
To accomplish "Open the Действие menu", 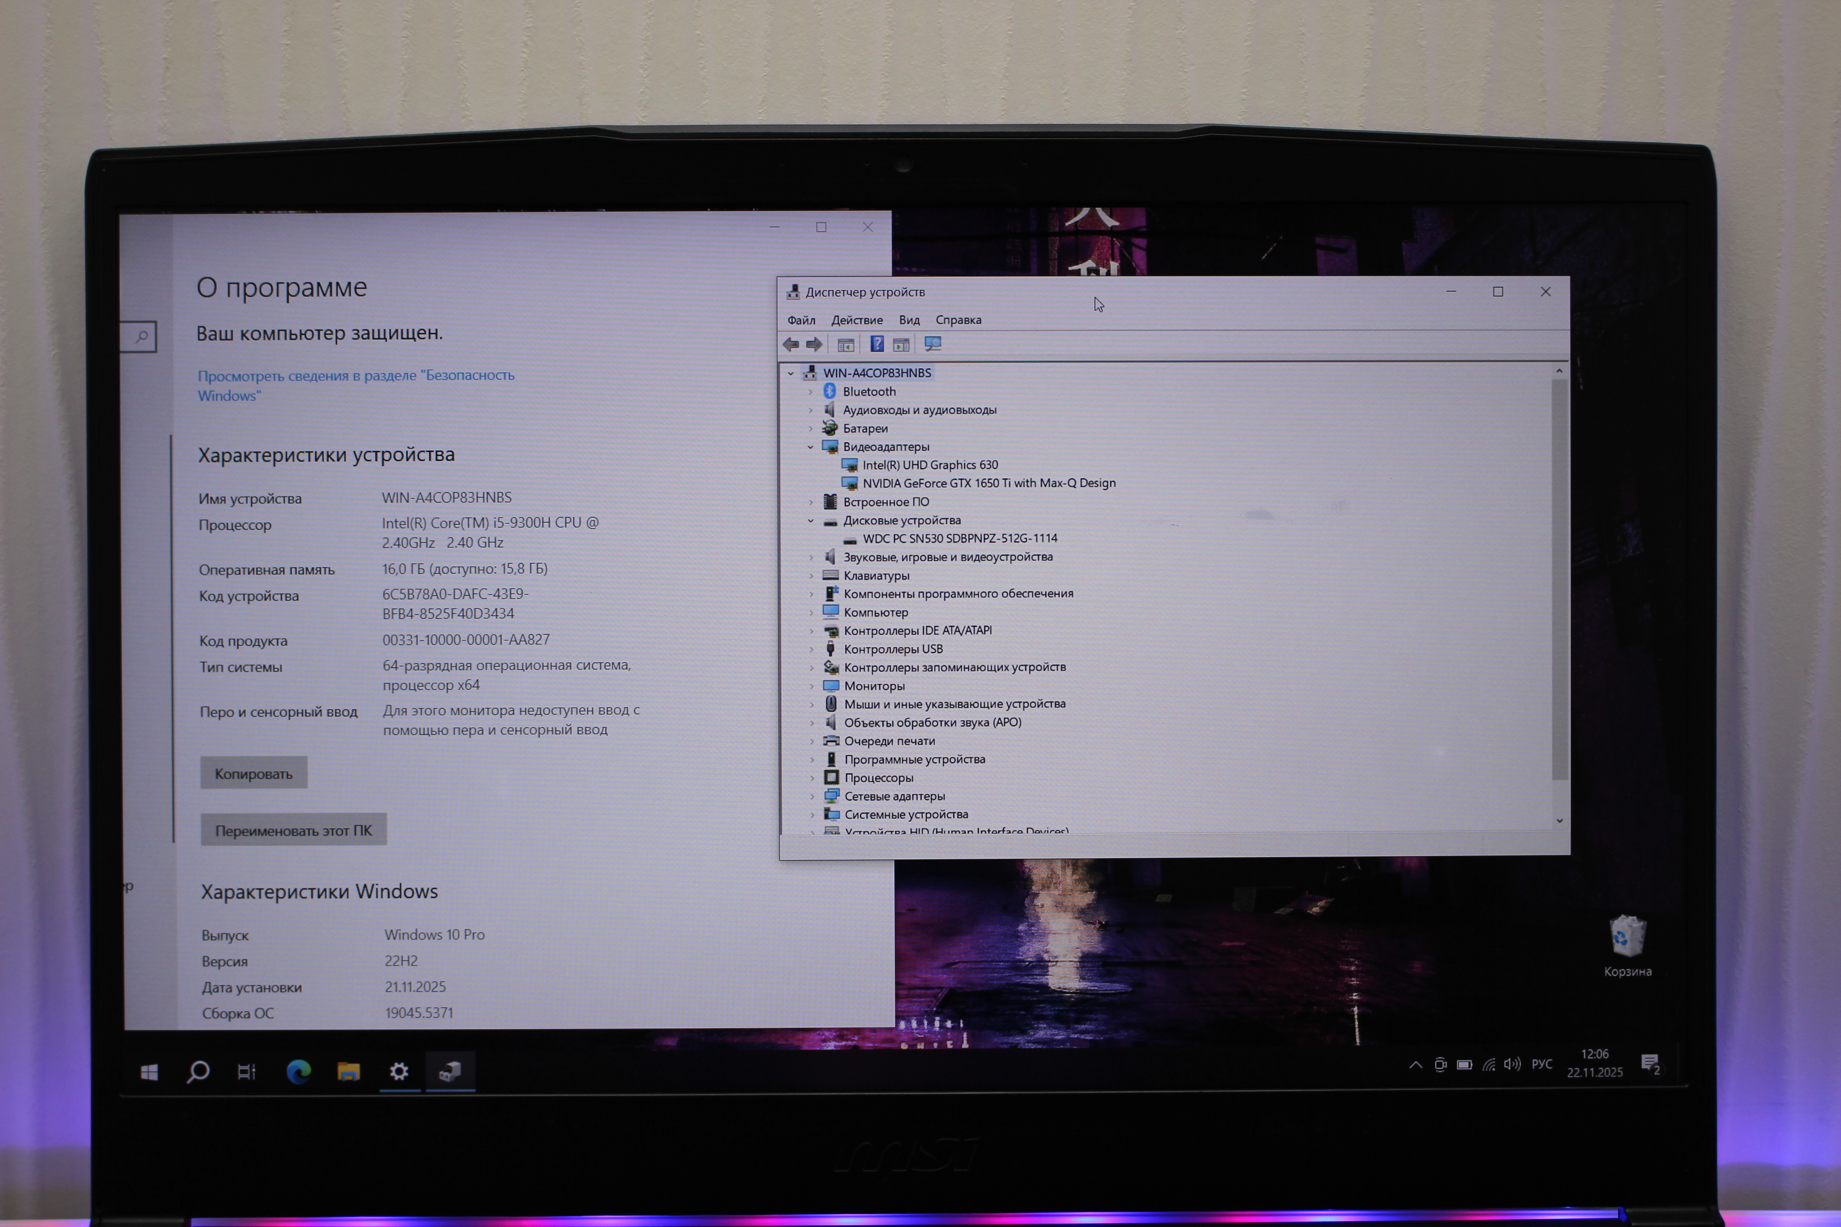I will (x=856, y=320).
